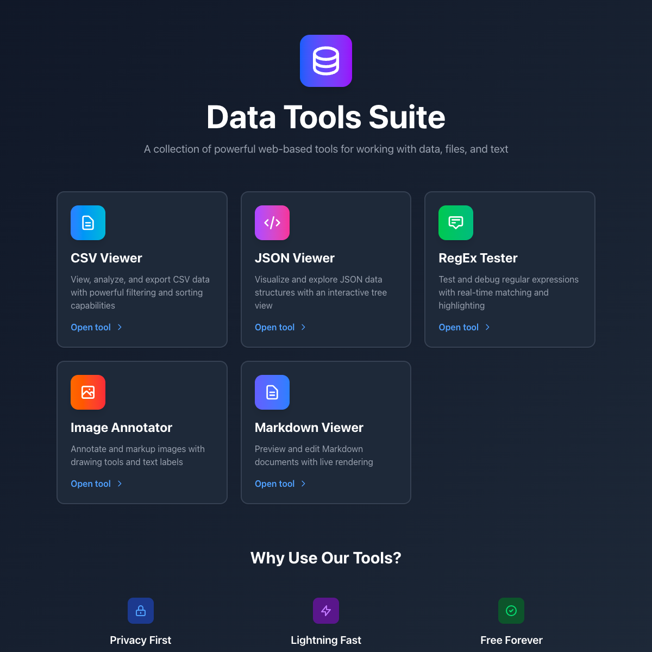Select the CSV Viewer document icon
The width and height of the screenshot is (652, 652).
point(87,223)
